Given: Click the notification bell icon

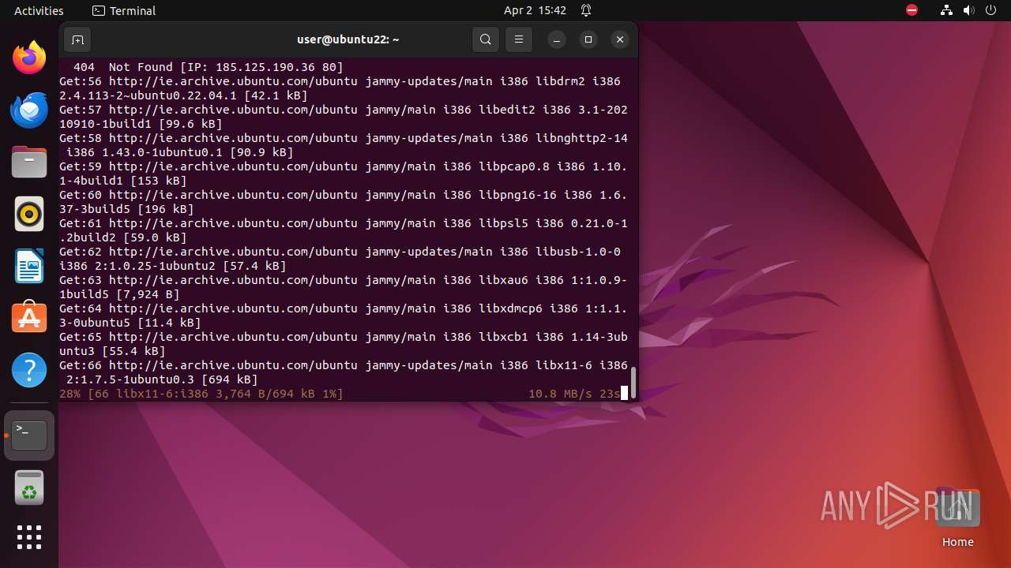Looking at the screenshot, I should 586,10.
